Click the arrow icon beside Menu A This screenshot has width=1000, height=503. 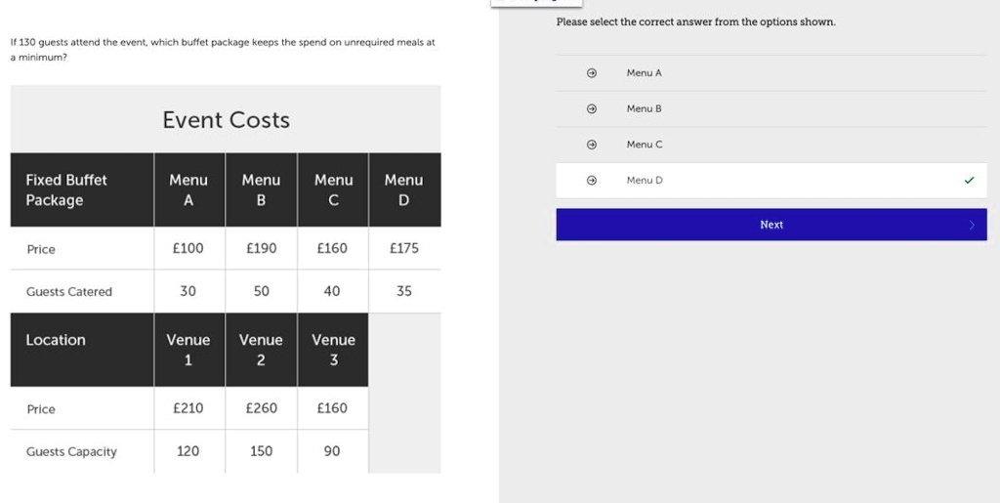click(x=591, y=73)
